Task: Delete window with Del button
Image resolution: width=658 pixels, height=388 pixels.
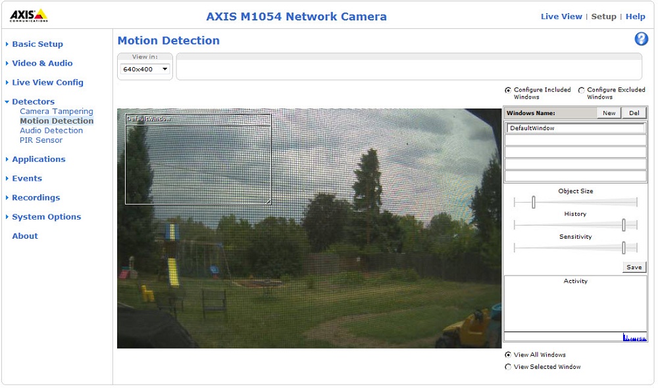Action: pyautogui.click(x=634, y=113)
